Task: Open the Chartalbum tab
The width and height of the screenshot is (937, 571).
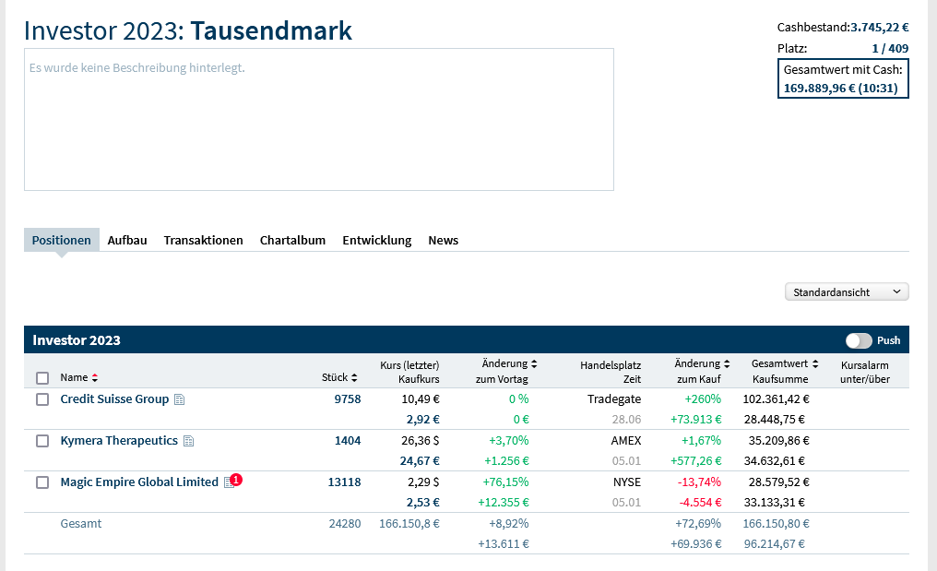Action: pyautogui.click(x=292, y=240)
